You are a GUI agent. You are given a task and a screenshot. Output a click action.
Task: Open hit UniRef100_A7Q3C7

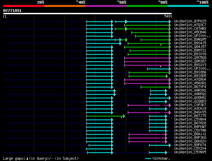190,25
